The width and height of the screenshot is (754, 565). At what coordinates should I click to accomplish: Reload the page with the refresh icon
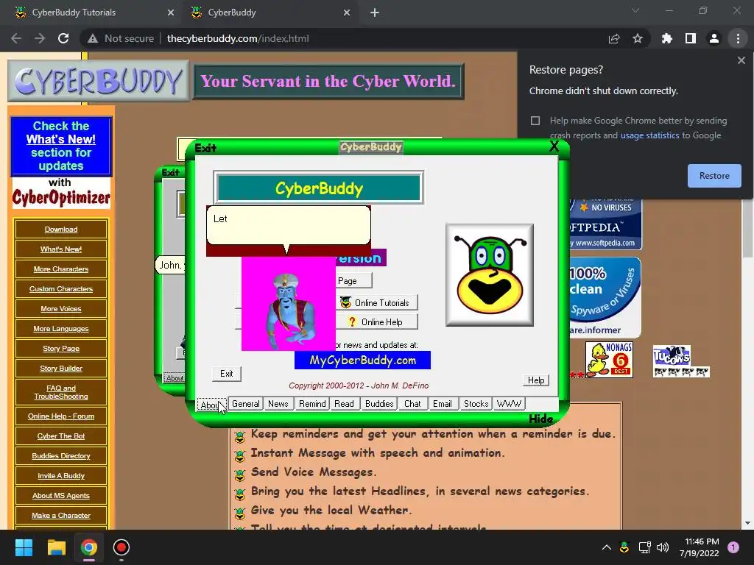click(63, 38)
